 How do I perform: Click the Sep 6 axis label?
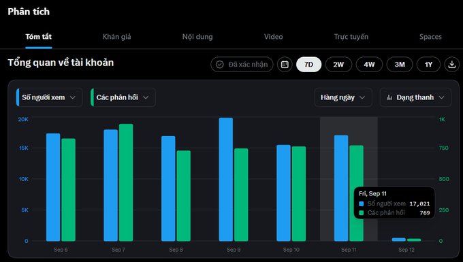tap(61, 250)
